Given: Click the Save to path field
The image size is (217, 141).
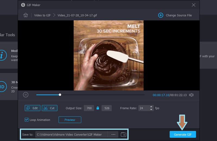Looking at the screenshot, I should point(71,134).
